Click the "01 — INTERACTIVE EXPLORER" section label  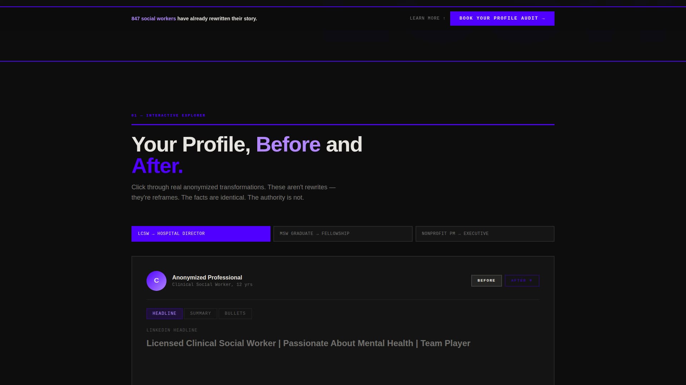tap(168, 115)
